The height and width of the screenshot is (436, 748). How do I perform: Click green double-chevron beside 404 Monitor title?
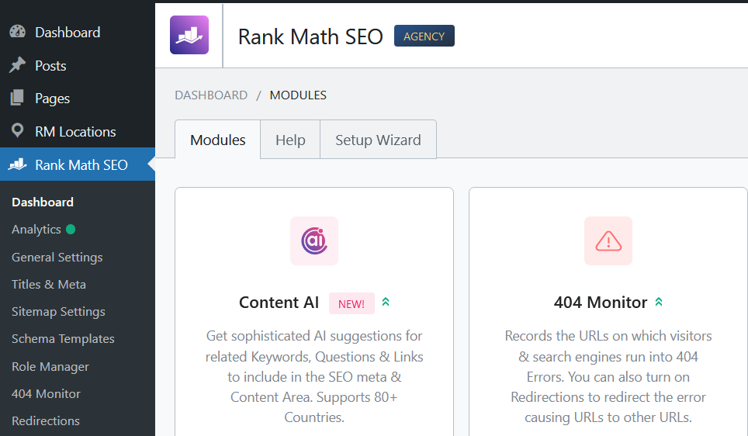[659, 303]
